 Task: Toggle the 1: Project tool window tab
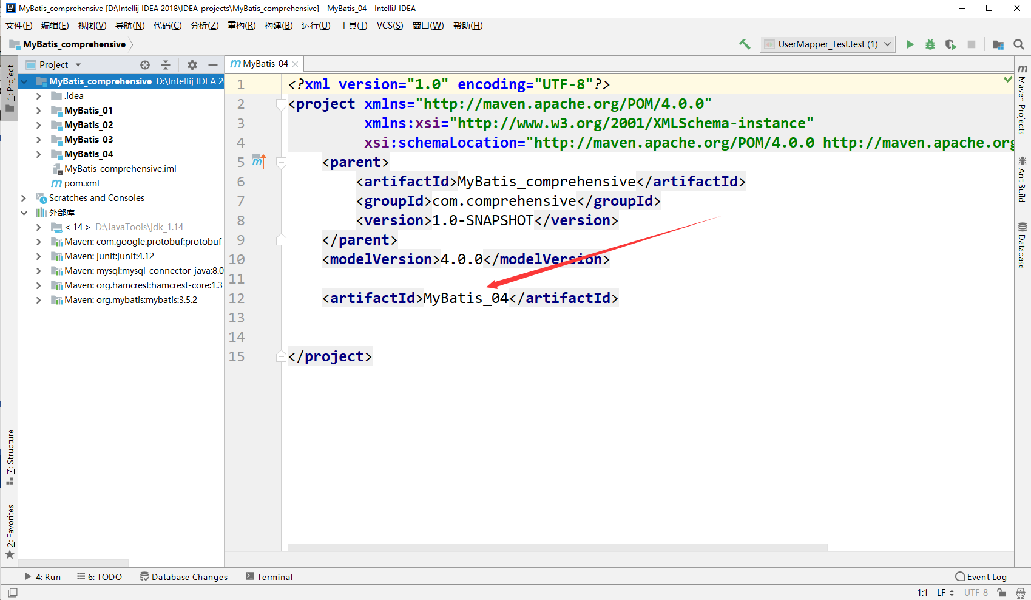pos(10,88)
